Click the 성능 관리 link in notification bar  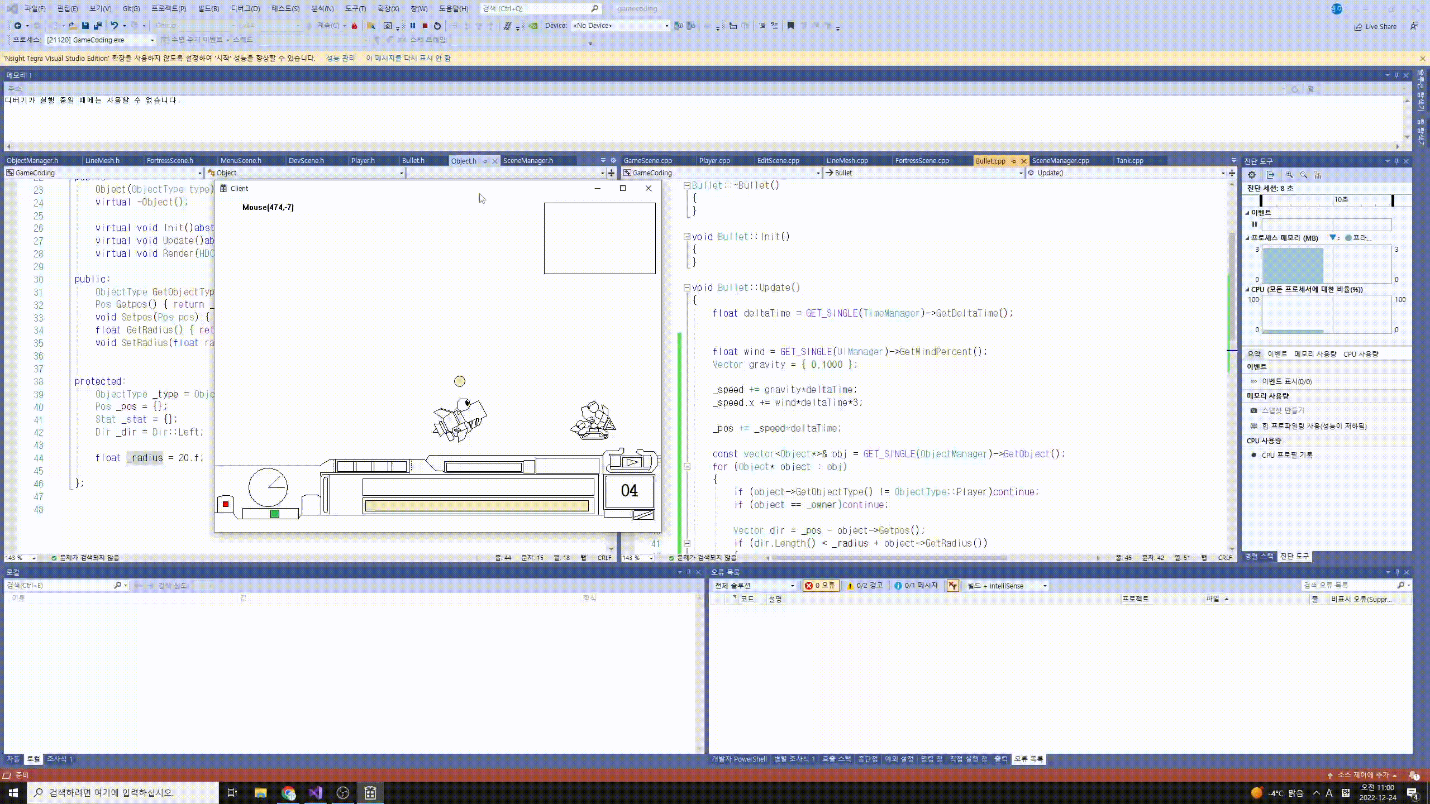[x=340, y=58]
